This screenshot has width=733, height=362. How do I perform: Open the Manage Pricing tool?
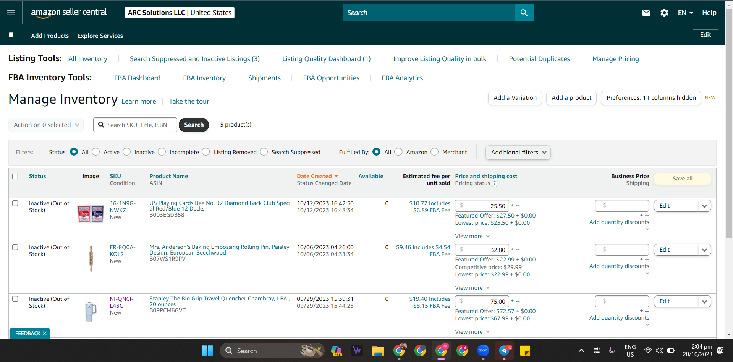[616, 59]
